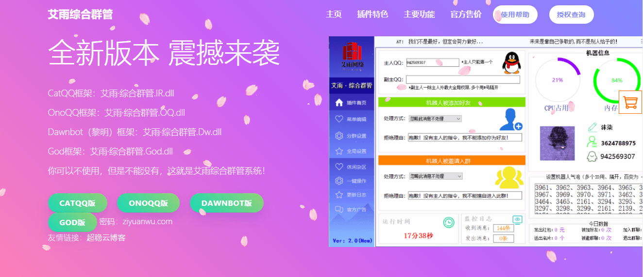Go to 官方售价 in the navigation
This screenshot has width=643, height=277.
point(466,15)
